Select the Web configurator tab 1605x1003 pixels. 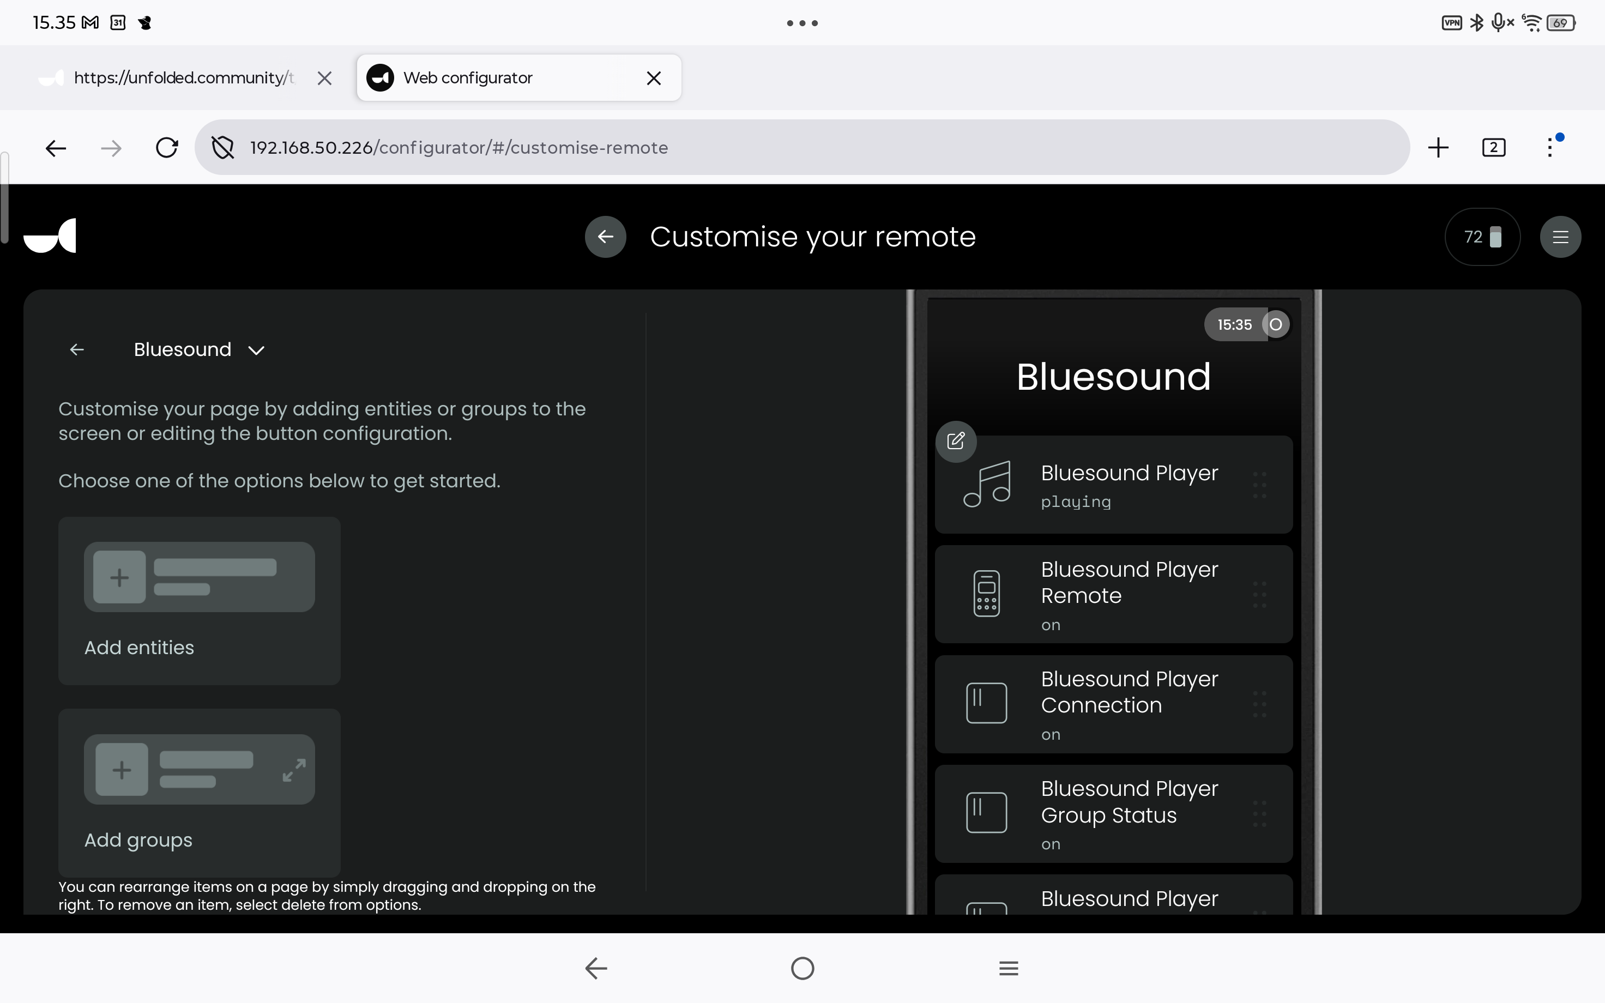[x=518, y=77]
